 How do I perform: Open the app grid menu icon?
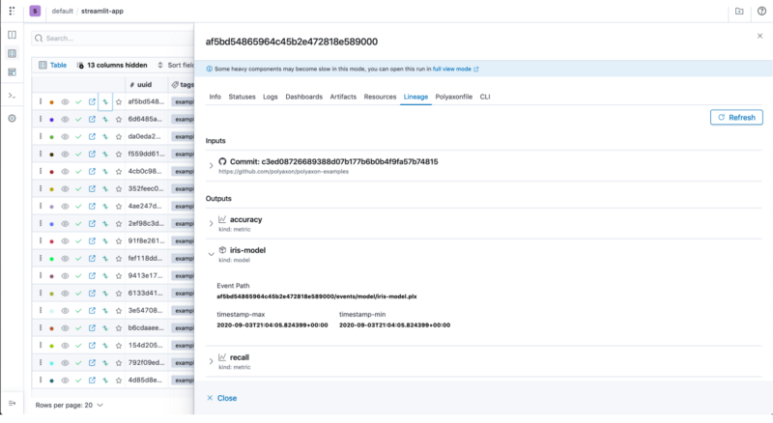coord(12,11)
